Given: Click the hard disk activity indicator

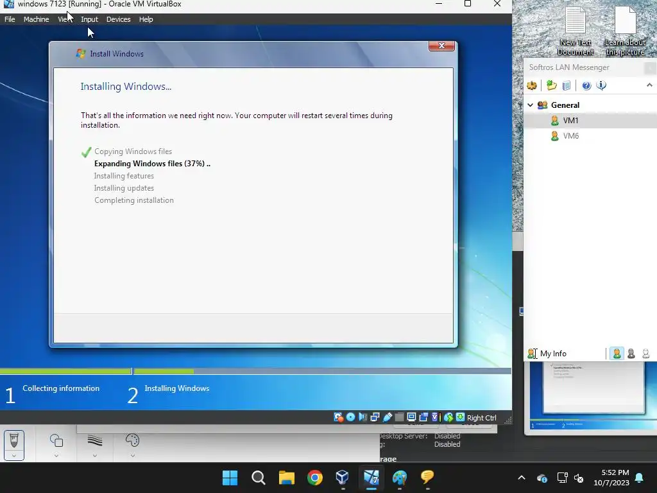Looking at the screenshot, I should pos(338,417).
